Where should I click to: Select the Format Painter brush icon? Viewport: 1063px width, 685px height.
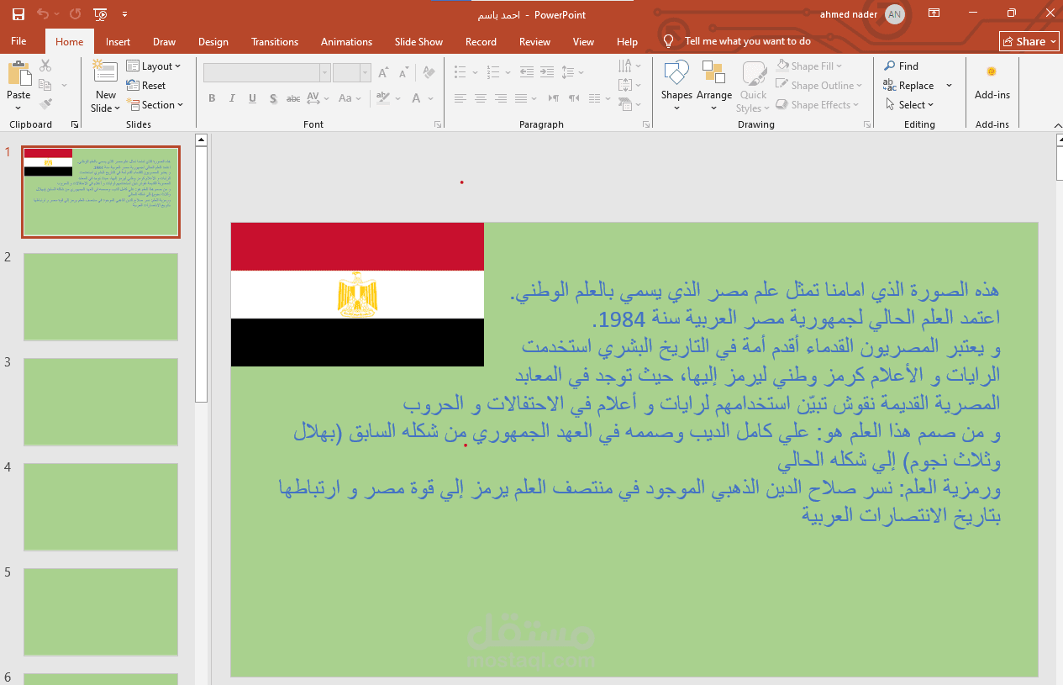[45, 104]
